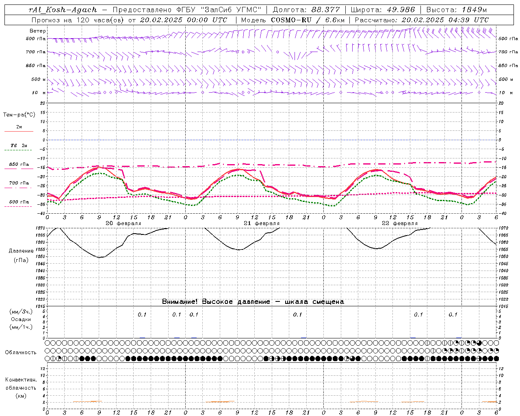This screenshot has height=416, width=520.
Task: Click the Осадки precipitation label
Action: 21,319
